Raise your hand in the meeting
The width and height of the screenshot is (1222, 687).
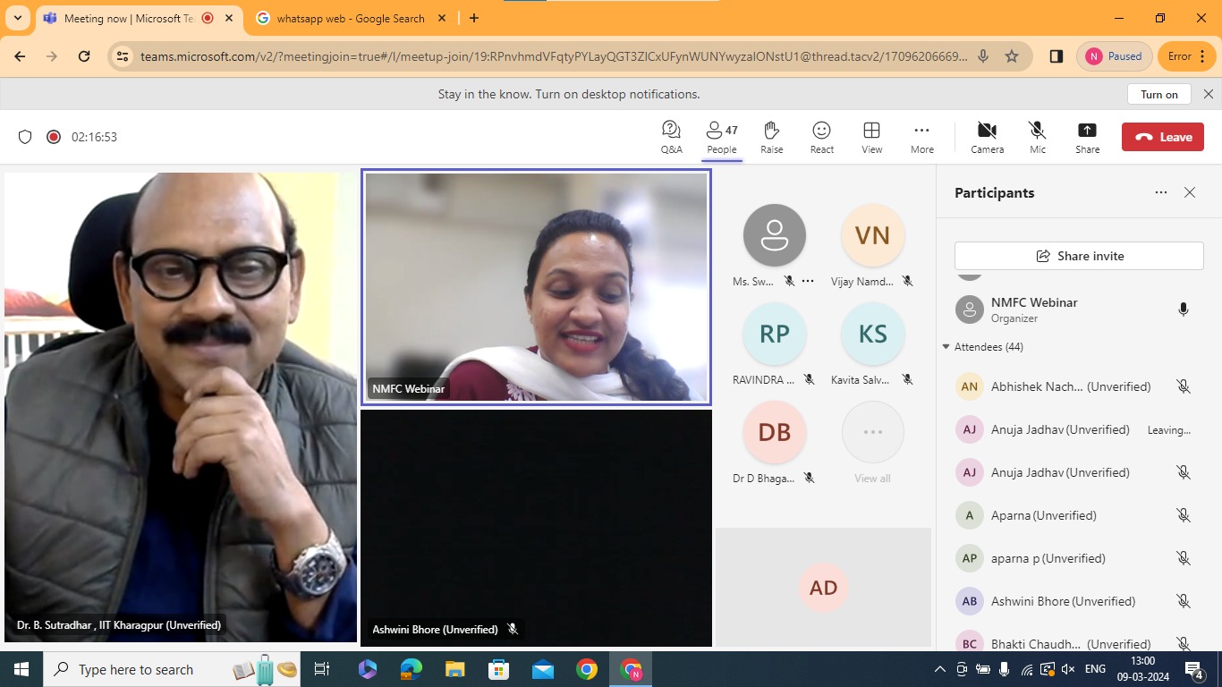[771, 137]
